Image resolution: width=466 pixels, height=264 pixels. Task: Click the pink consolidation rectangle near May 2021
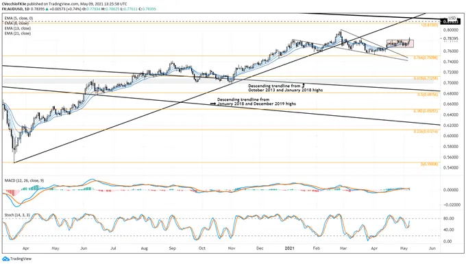[400, 44]
